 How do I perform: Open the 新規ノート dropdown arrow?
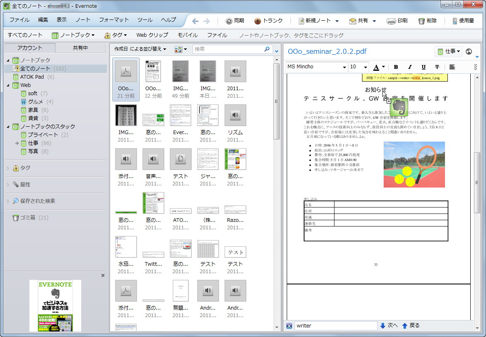[337, 21]
